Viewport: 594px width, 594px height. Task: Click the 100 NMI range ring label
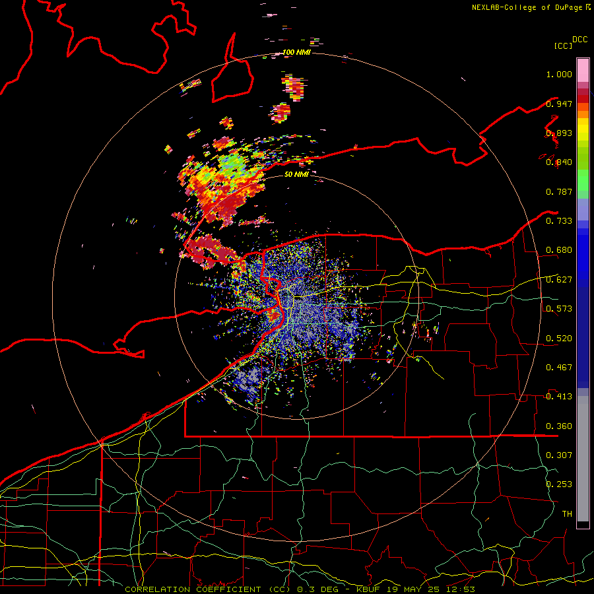click(x=296, y=52)
